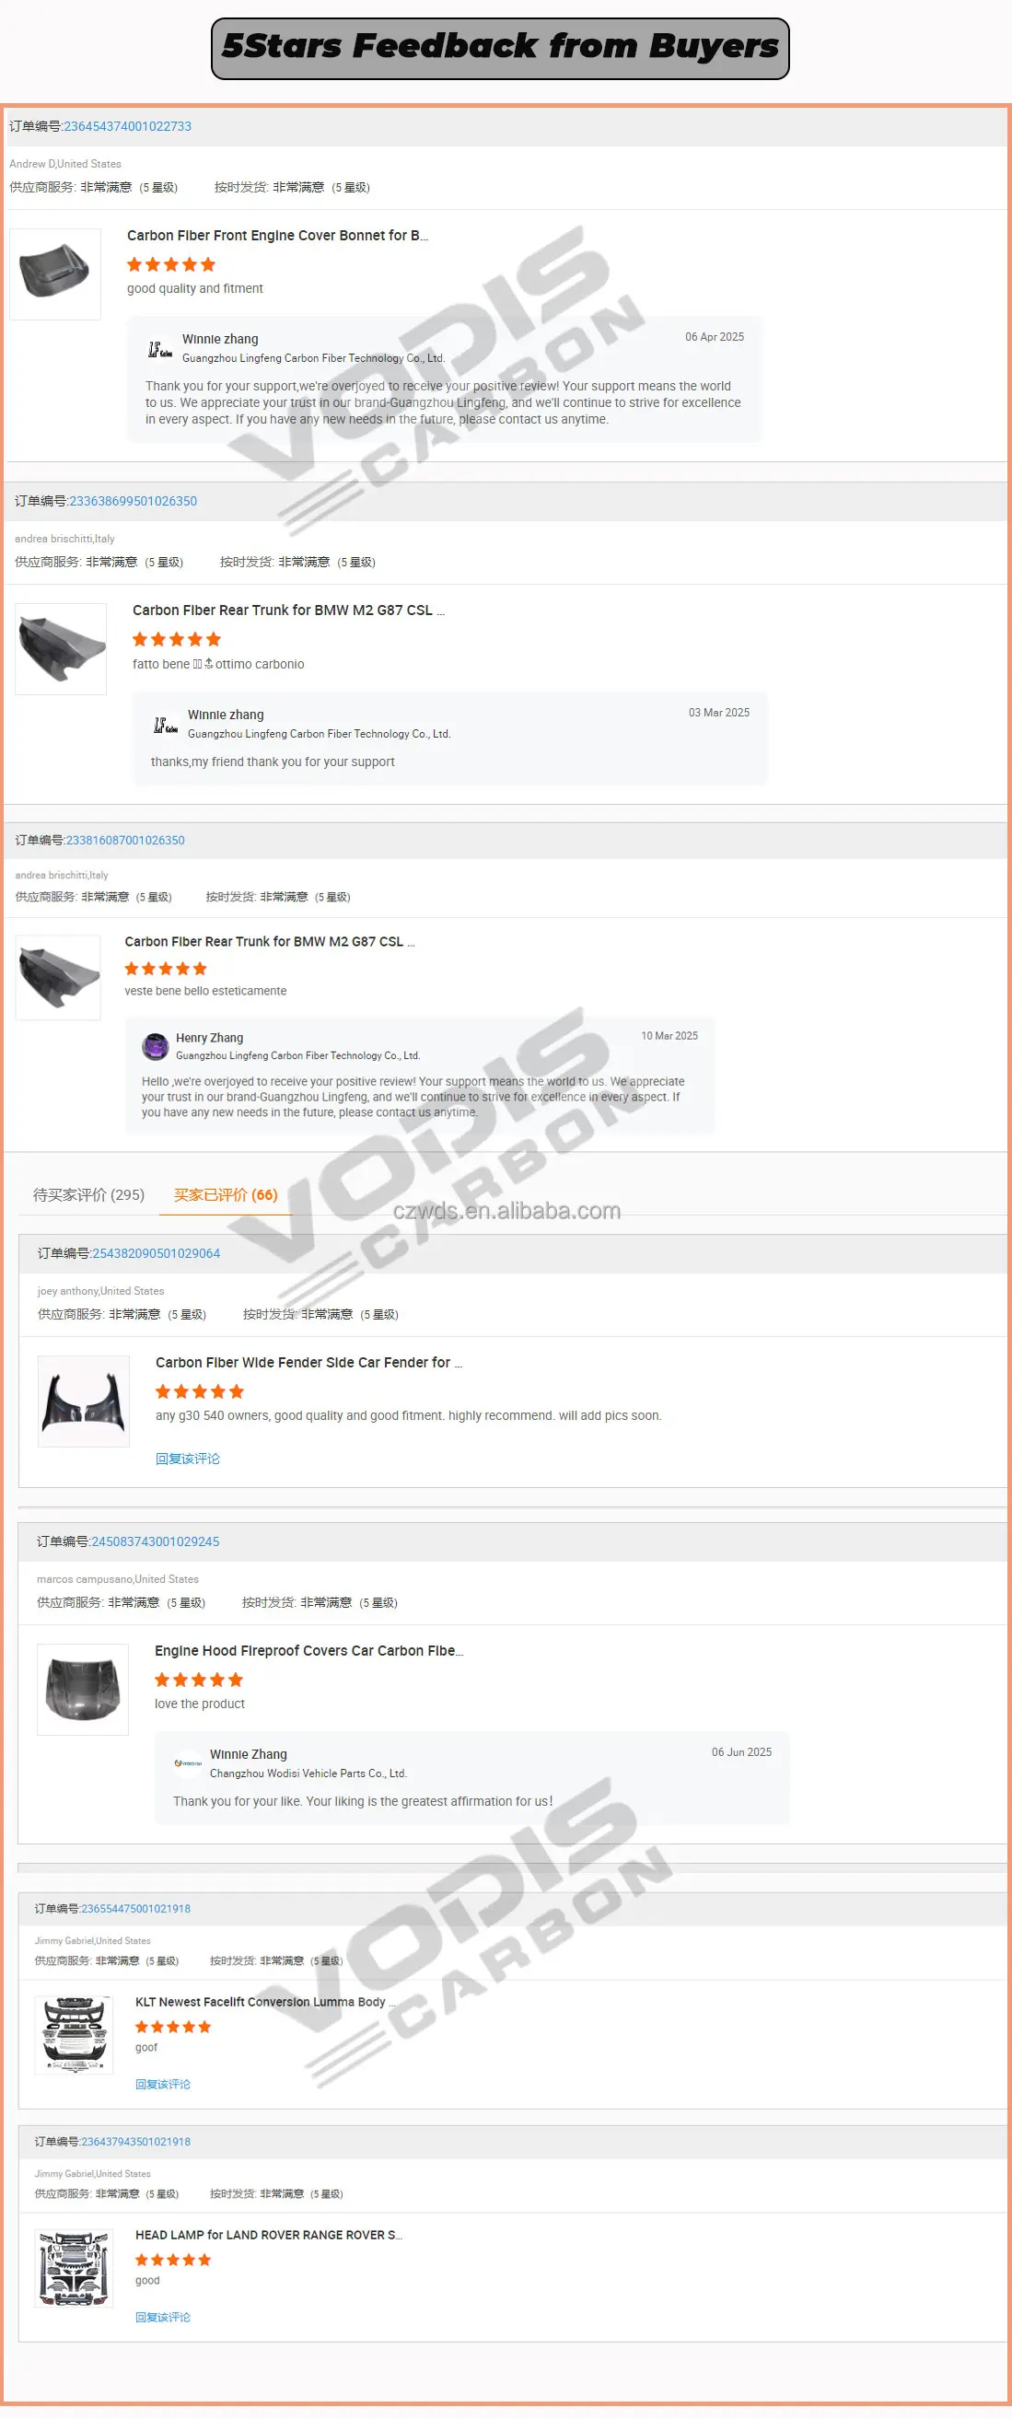This screenshot has height=2419, width=1012.
Task: Click the first Rear Trunk BMW M2 thumbnail
Action: pyautogui.click(x=61, y=649)
